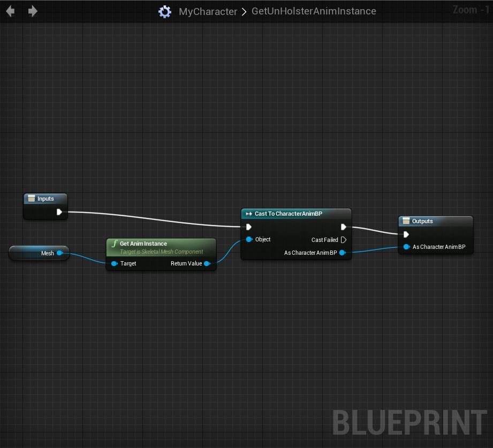Select GetUnHolsterAnimInstance in the breadcrumb
Viewport: 493px width, 448px height.
314,11
